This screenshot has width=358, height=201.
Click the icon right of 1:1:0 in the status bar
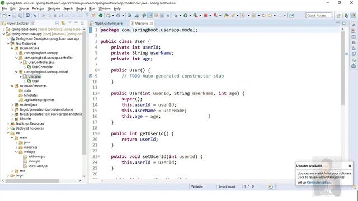(x=271, y=186)
